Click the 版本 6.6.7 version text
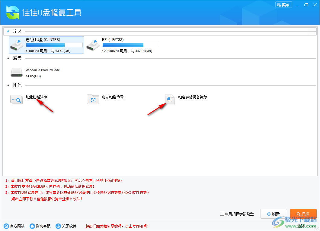This screenshot has width=320, height=231. tap(307, 226)
